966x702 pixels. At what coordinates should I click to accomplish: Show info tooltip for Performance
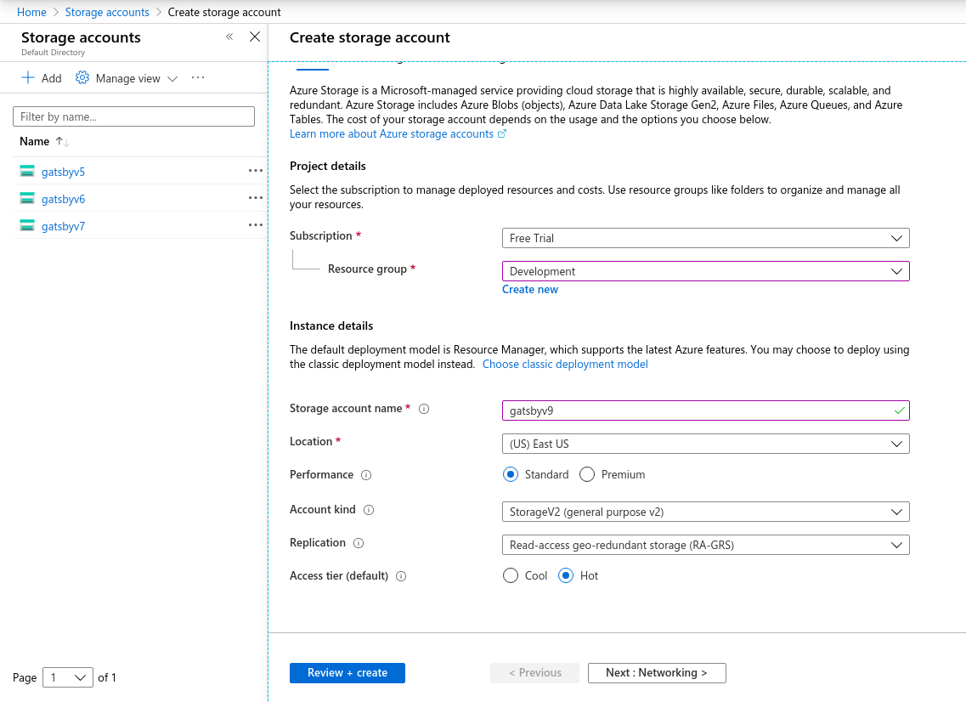point(366,475)
